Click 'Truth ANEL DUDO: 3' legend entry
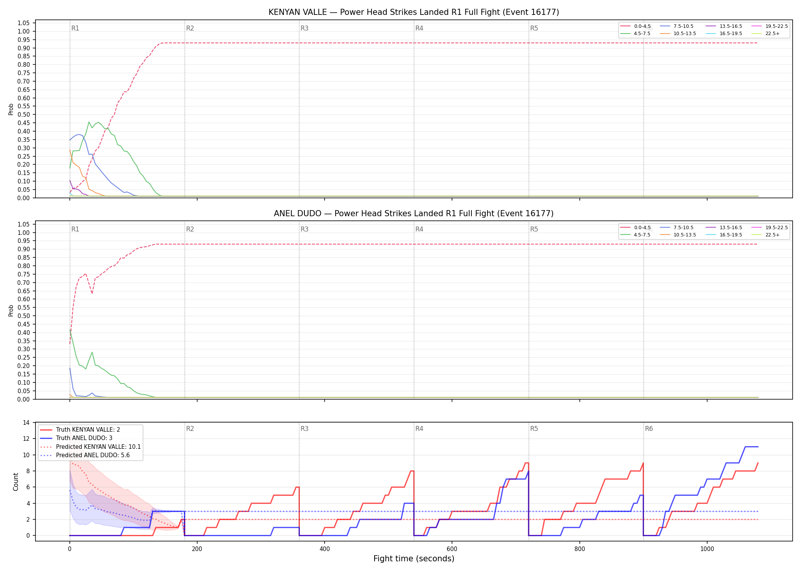 coord(76,438)
